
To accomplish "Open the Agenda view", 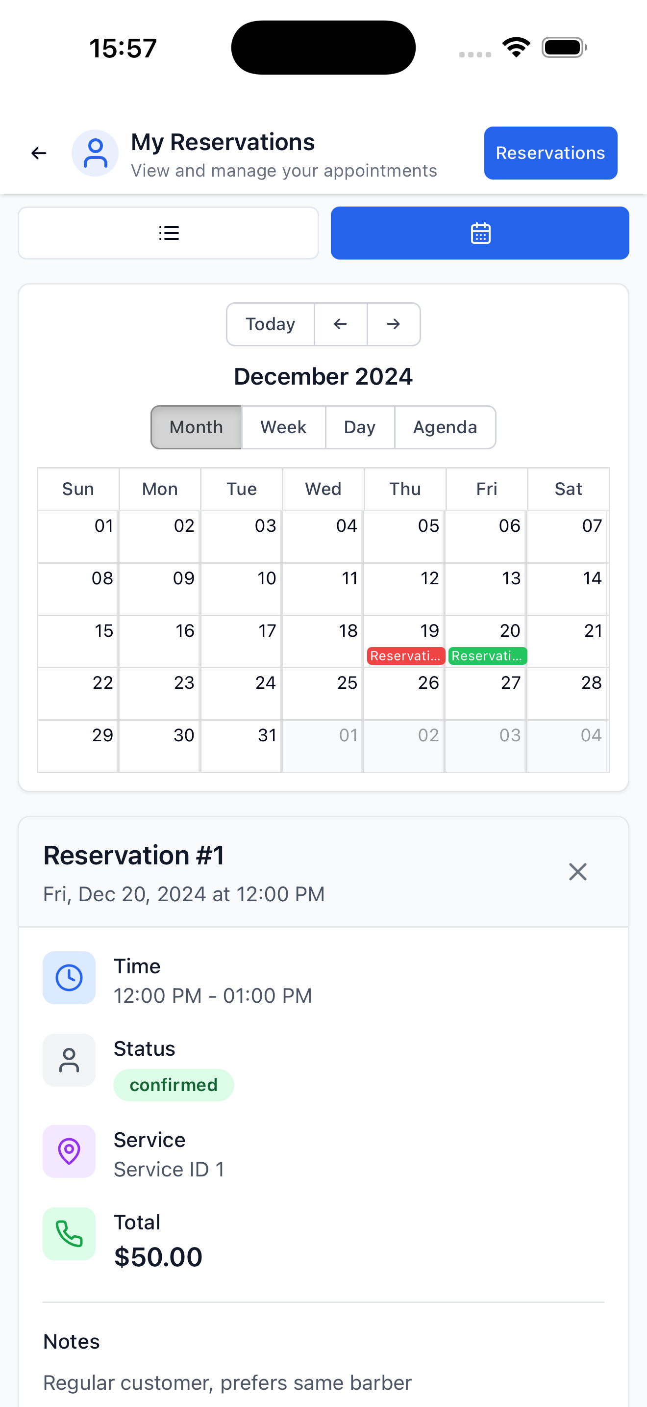I will click(445, 427).
